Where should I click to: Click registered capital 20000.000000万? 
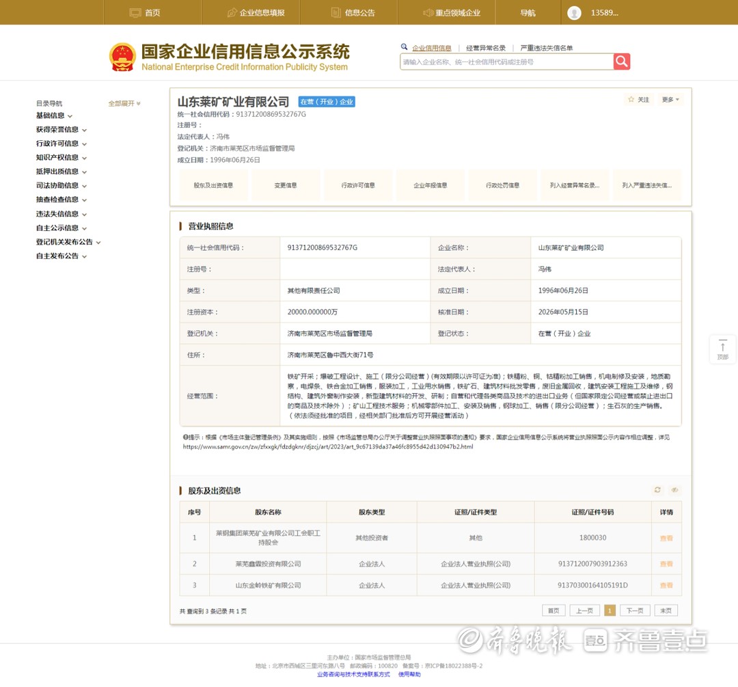click(312, 312)
